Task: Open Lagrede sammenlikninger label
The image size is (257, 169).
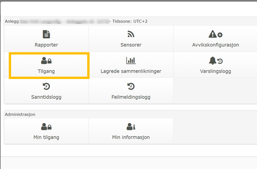Action: (131, 71)
